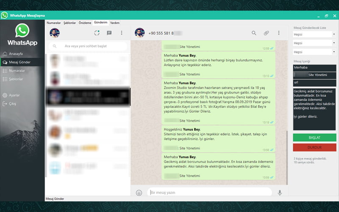Start a new chat via message icon
The width and height of the screenshot is (339, 212).
(x=109, y=33)
